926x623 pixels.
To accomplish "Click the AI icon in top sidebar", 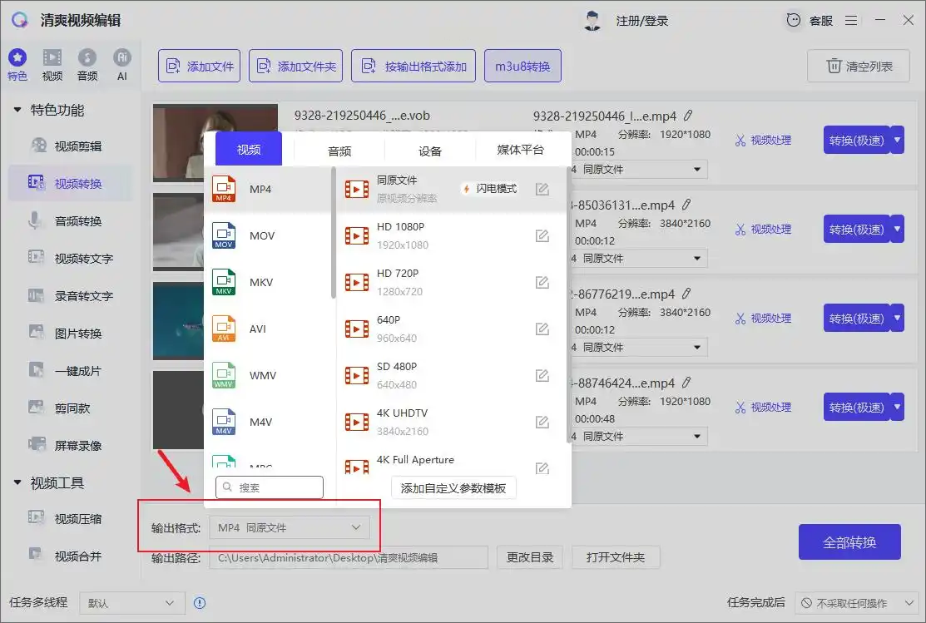I will [121, 57].
